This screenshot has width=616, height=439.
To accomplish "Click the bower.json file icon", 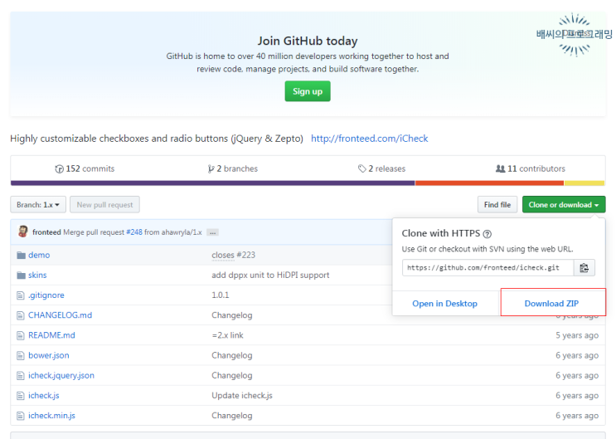I will point(21,356).
